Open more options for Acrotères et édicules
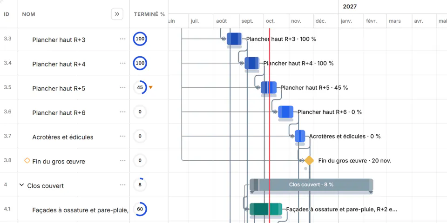Screen dimensions: 447x223 122,136
